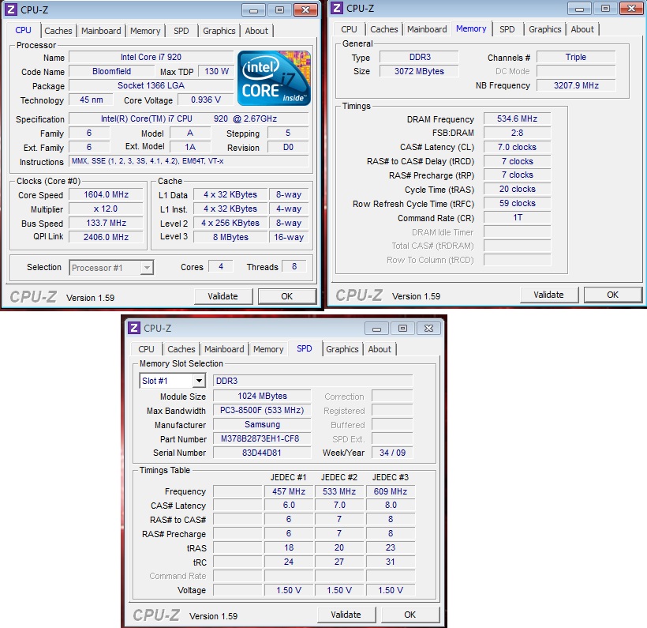
Task: Click the '8 MBytes' Level 3 cache value
Action: (x=230, y=237)
